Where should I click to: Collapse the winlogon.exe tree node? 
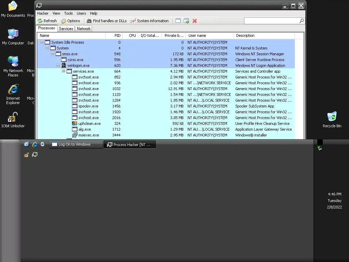click(x=58, y=65)
